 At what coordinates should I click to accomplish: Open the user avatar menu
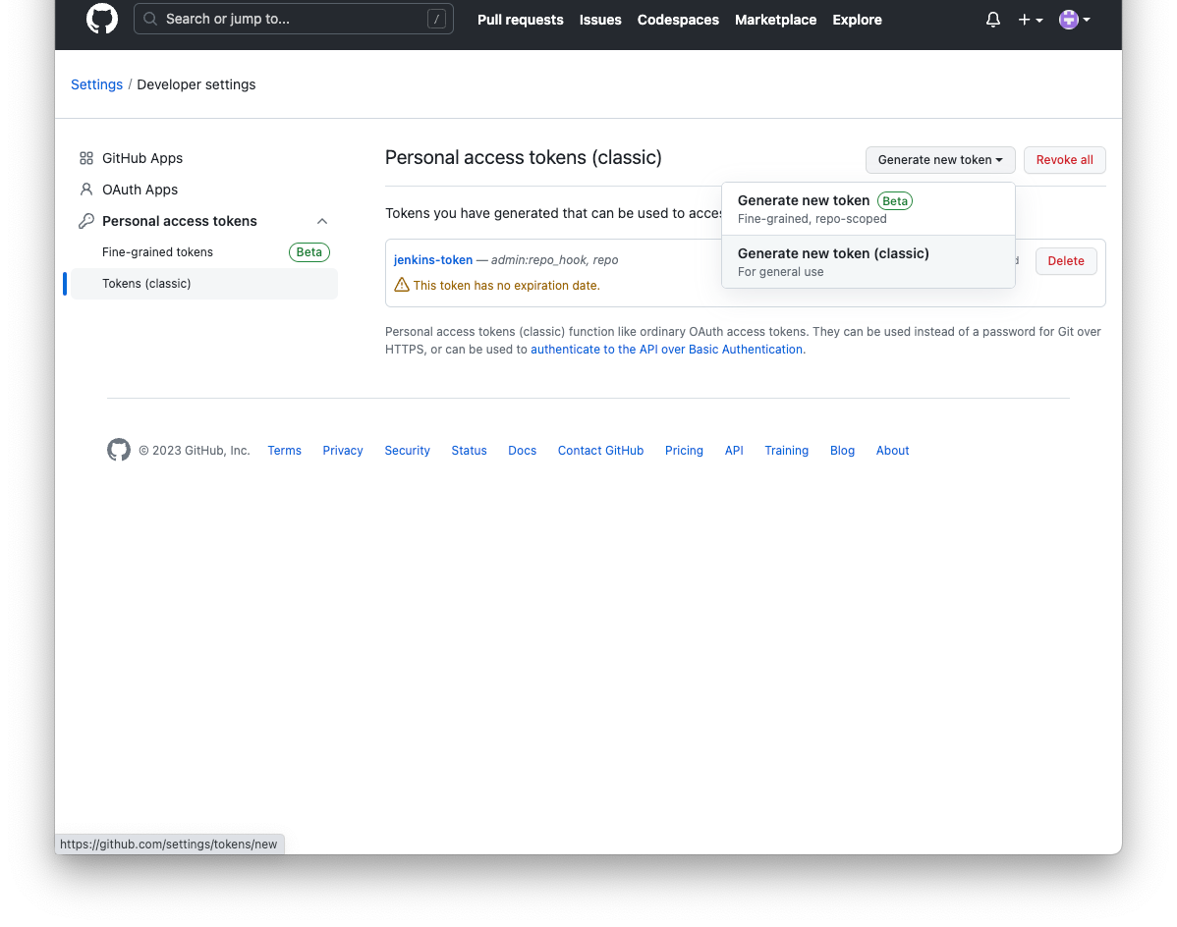point(1074,20)
